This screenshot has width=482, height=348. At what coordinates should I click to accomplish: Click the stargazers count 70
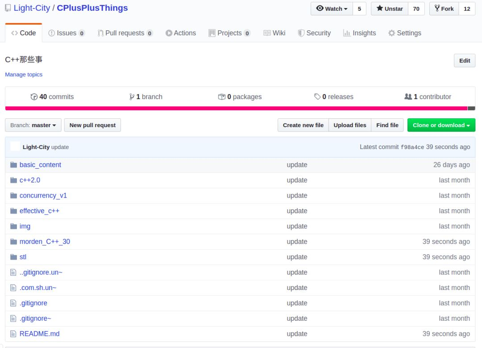pos(416,8)
